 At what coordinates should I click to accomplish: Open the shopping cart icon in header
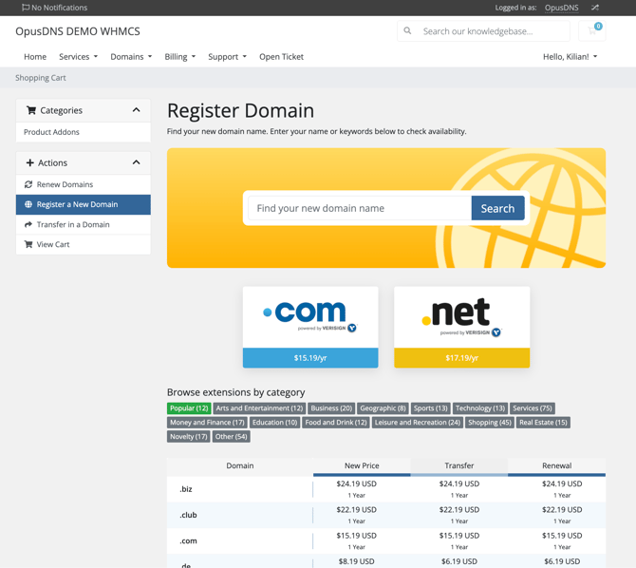[591, 30]
